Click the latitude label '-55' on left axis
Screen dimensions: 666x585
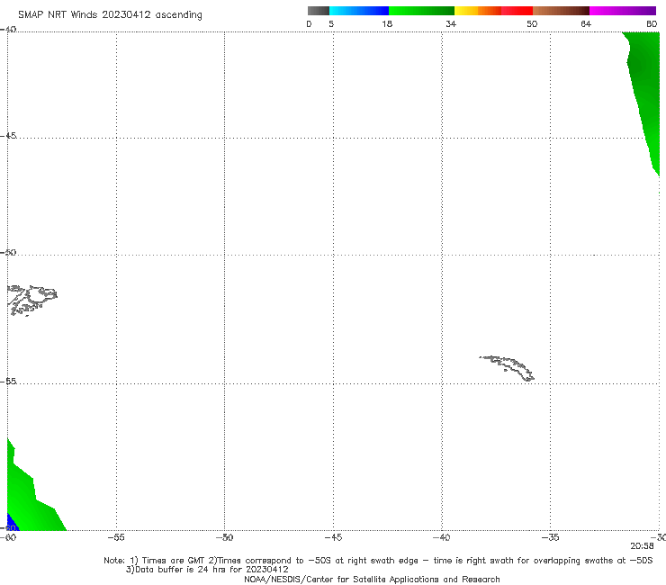pos(8,381)
